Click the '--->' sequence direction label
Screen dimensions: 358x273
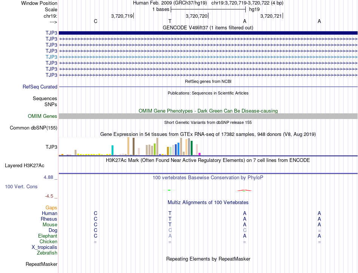[x=54, y=22]
